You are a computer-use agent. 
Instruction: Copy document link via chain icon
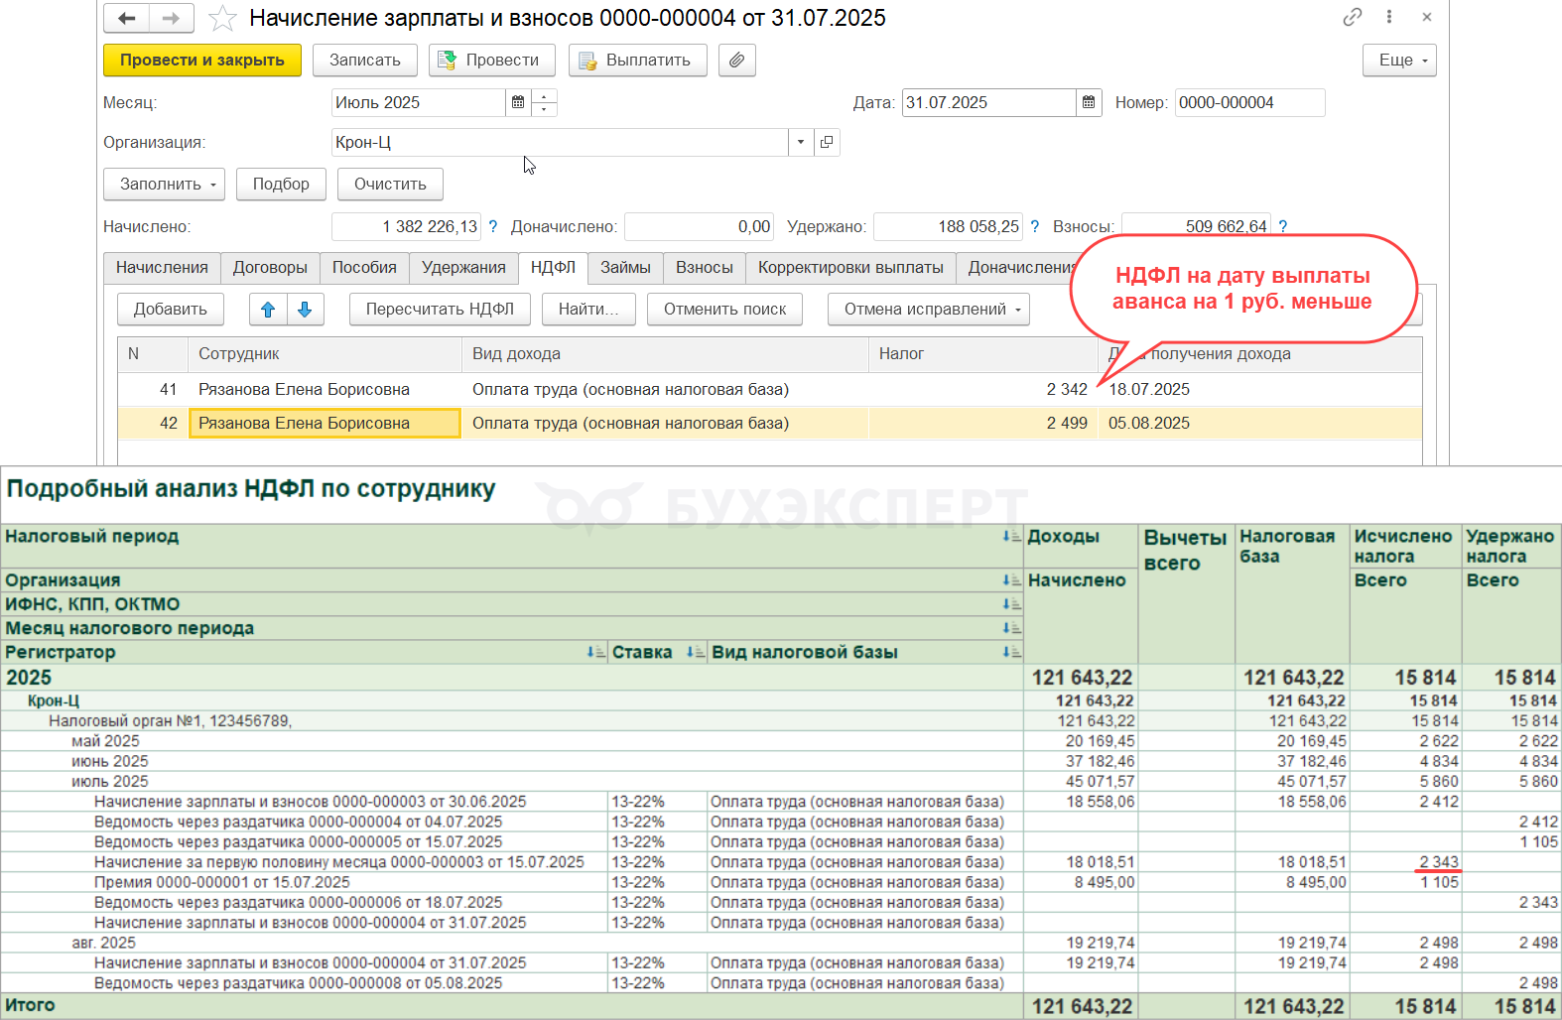[x=1352, y=17]
